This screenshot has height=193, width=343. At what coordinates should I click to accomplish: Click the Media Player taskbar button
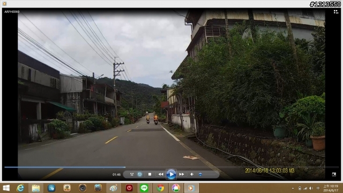coord(191,188)
